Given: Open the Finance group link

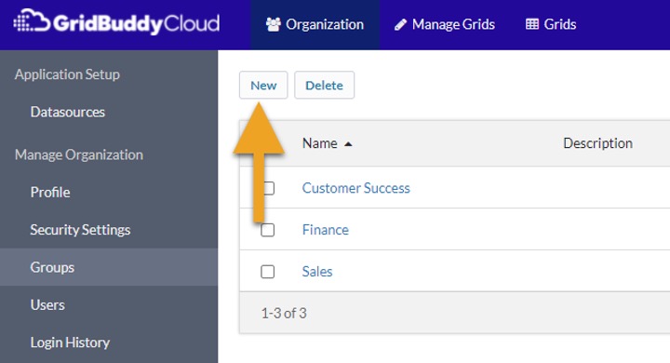Looking at the screenshot, I should coord(325,230).
